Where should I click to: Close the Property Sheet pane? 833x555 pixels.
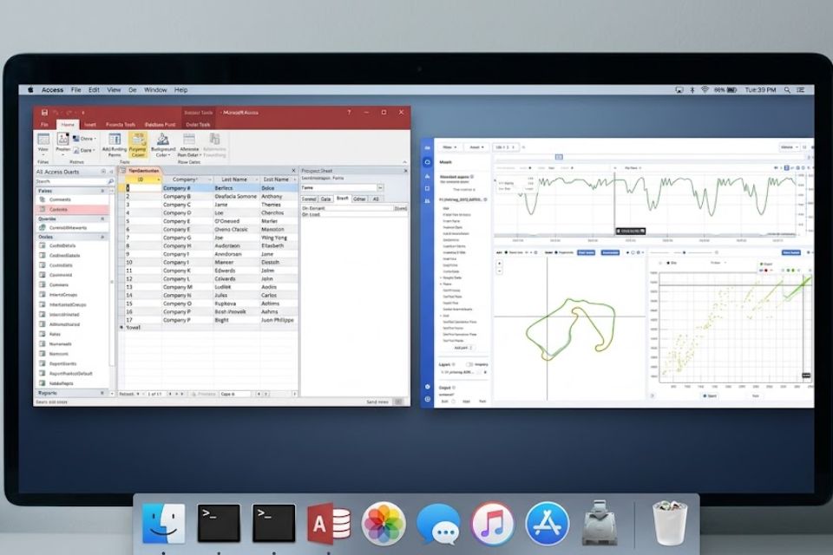coord(405,171)
